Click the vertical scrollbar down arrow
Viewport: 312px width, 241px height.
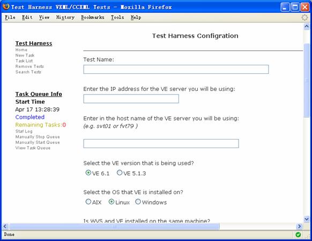pos(307,219)
